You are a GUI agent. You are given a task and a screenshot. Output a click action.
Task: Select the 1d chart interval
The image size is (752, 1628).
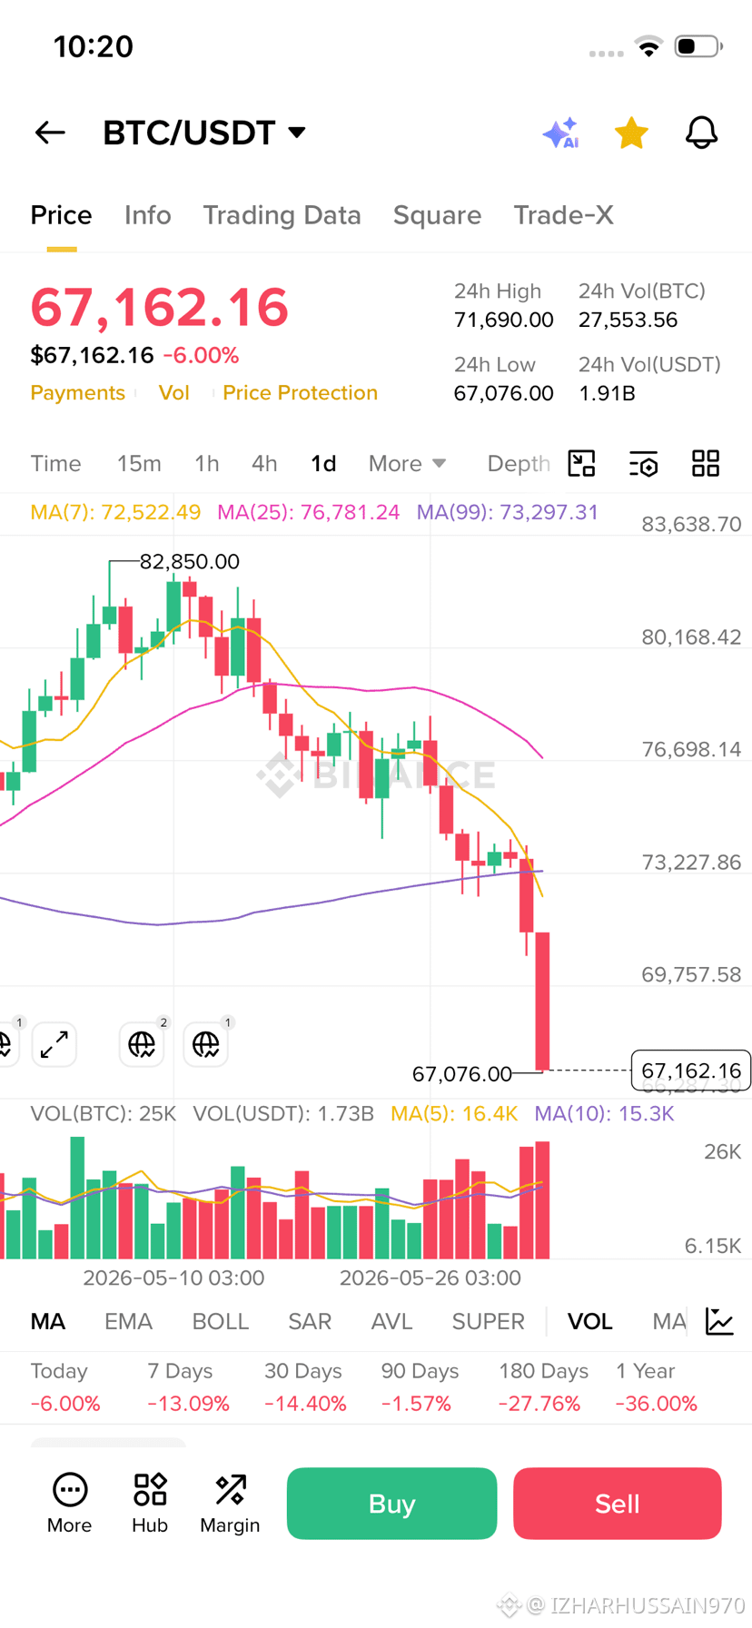pyautogui.click(x=323, y=463)
